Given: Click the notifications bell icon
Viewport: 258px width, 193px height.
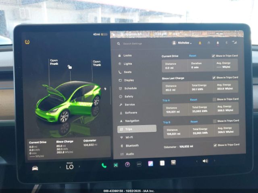Looking at the screenshot, I should (x=218, y=43).
